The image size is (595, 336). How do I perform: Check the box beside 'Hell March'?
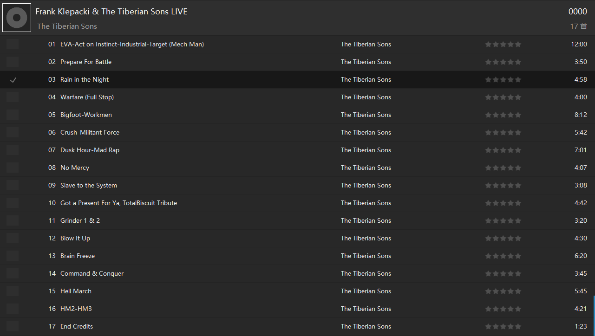point(13,291)
